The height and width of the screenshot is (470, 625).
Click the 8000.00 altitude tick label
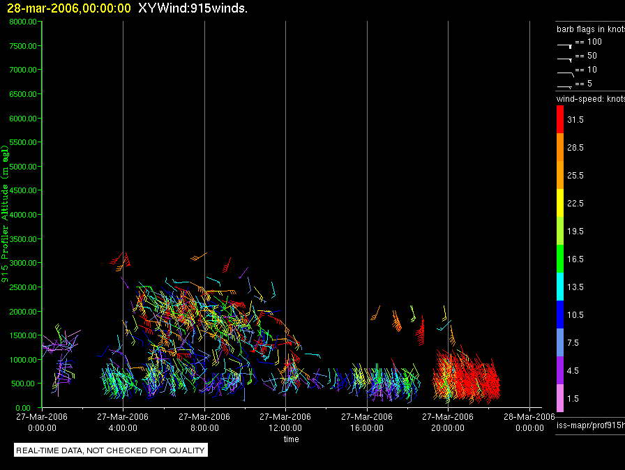[x=23, y=22]
